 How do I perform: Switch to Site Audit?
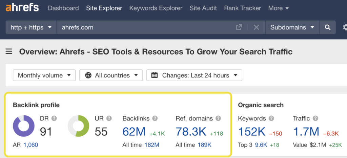click(x=203, y=8)
